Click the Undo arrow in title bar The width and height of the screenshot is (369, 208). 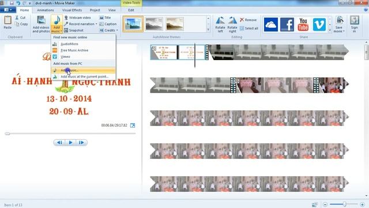(x=18, y=3)
